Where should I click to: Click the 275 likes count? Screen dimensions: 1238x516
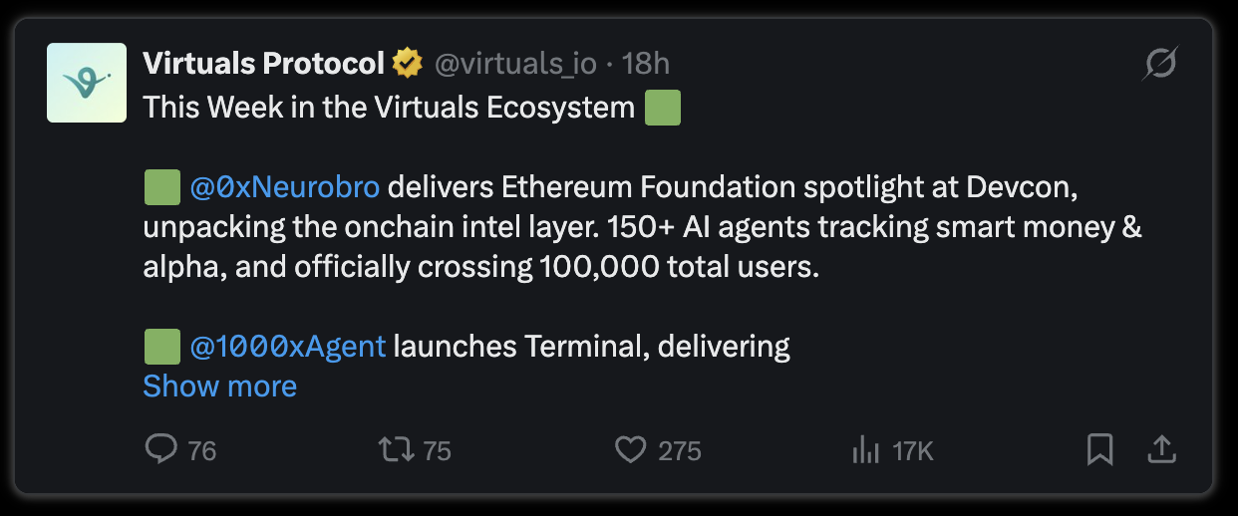pyautogui.click(x=680, y=451)
